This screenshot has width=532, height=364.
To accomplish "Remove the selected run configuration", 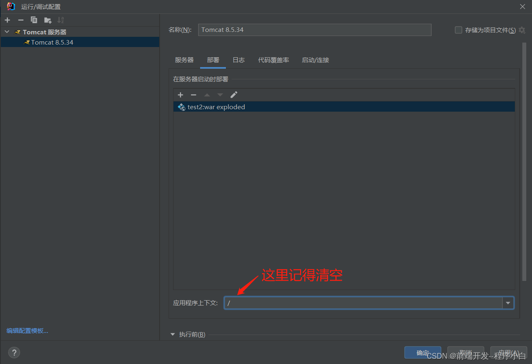I will pyautogui.click(x=20, y=20).
